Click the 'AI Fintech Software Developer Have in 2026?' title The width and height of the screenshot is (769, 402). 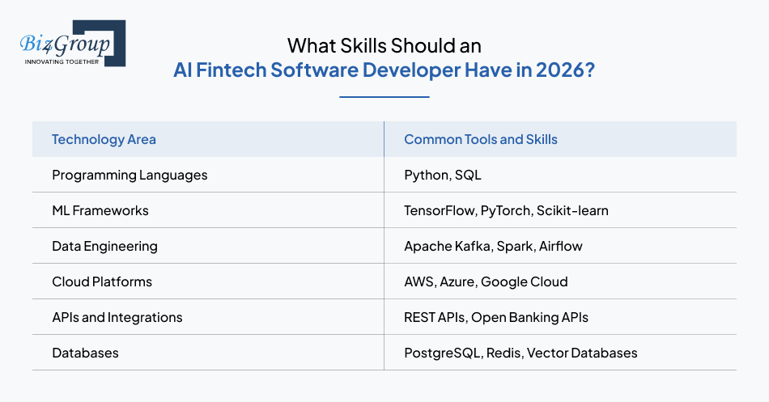click(384, 70)
